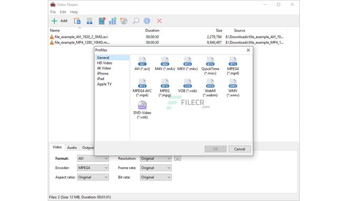Click OK in the Profiles dialog
348x201 pixels.
coord(216,149)
